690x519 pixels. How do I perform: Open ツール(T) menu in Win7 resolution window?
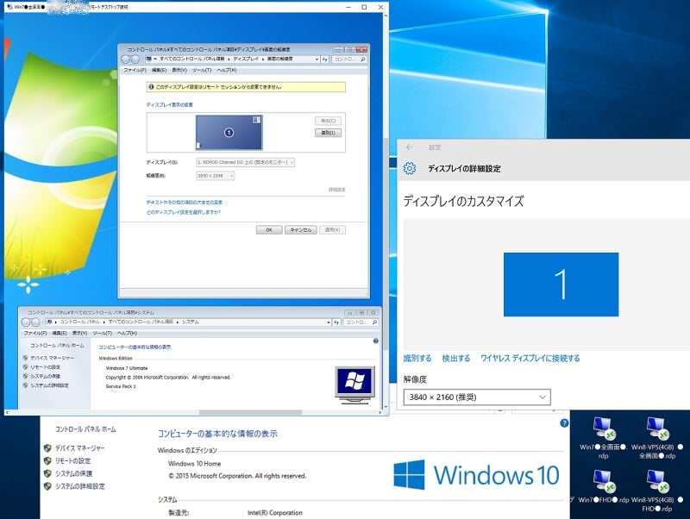click(202, 71)
